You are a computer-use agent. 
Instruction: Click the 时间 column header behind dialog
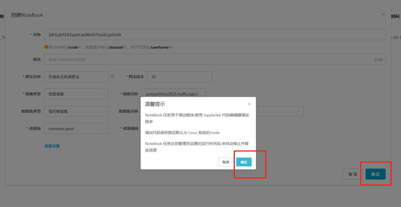coord(395,16)
